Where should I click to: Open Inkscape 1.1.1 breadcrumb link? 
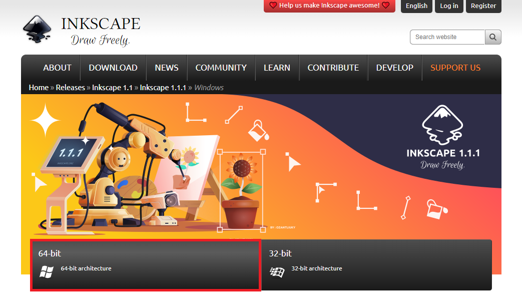(x=163, y=88)
